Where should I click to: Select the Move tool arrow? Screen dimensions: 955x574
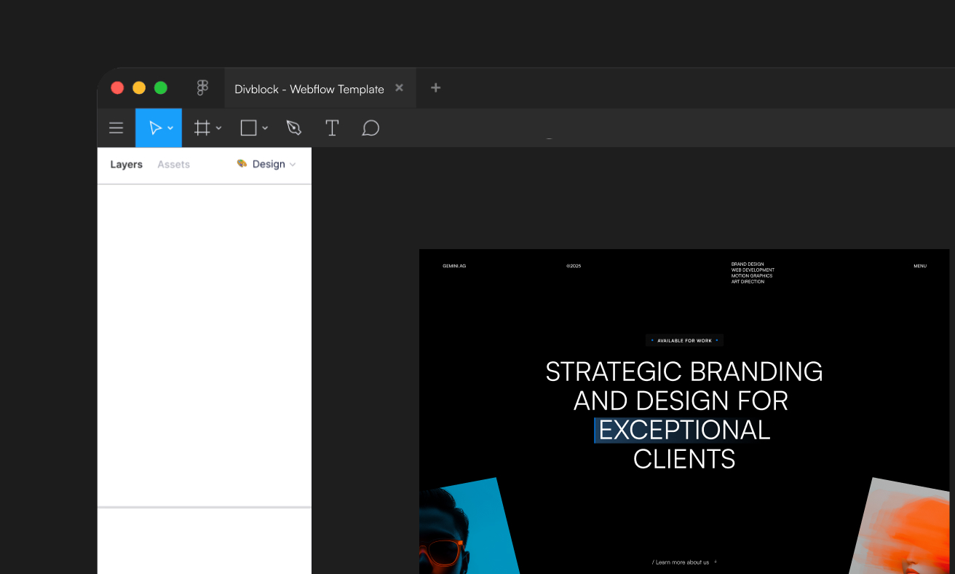coord(155,128)
